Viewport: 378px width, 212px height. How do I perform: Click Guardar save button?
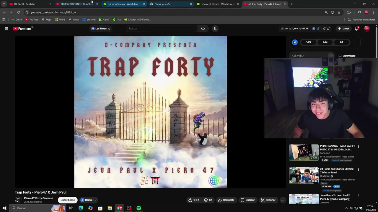[x=247, y=200]
